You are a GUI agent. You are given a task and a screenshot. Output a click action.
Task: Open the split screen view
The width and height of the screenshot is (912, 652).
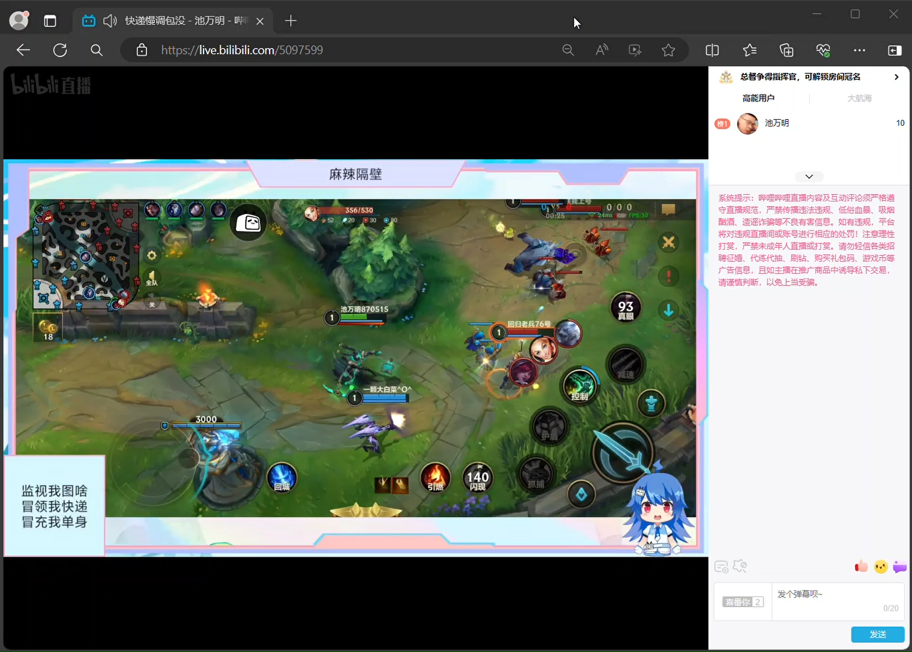[712, 50]
